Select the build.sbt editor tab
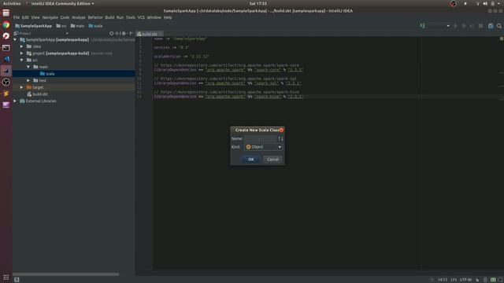The image size is (504, 283). [150, 34]
